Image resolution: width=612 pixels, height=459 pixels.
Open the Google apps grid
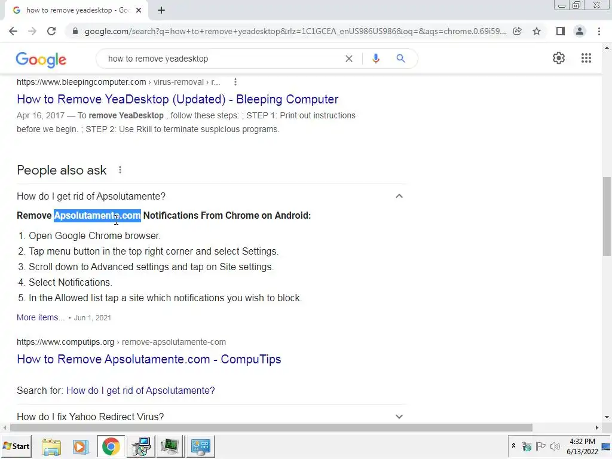(586, 58)
